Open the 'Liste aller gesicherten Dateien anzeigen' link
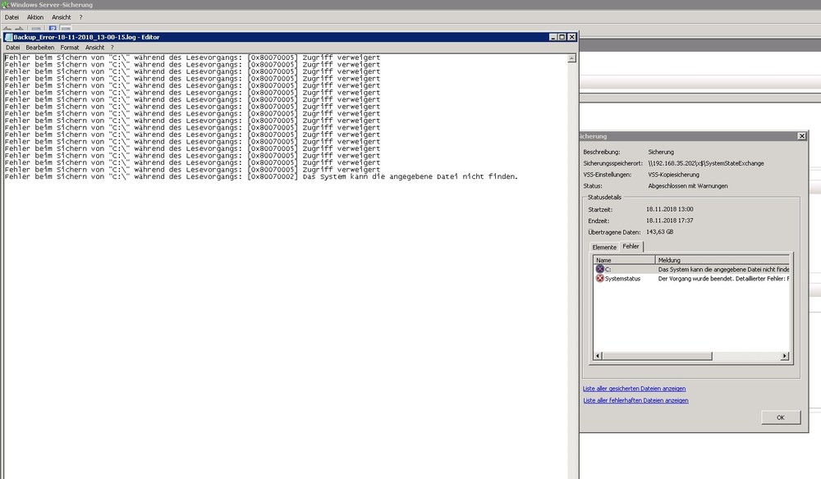The image size is (821, 479). click(x=634, y=388)
